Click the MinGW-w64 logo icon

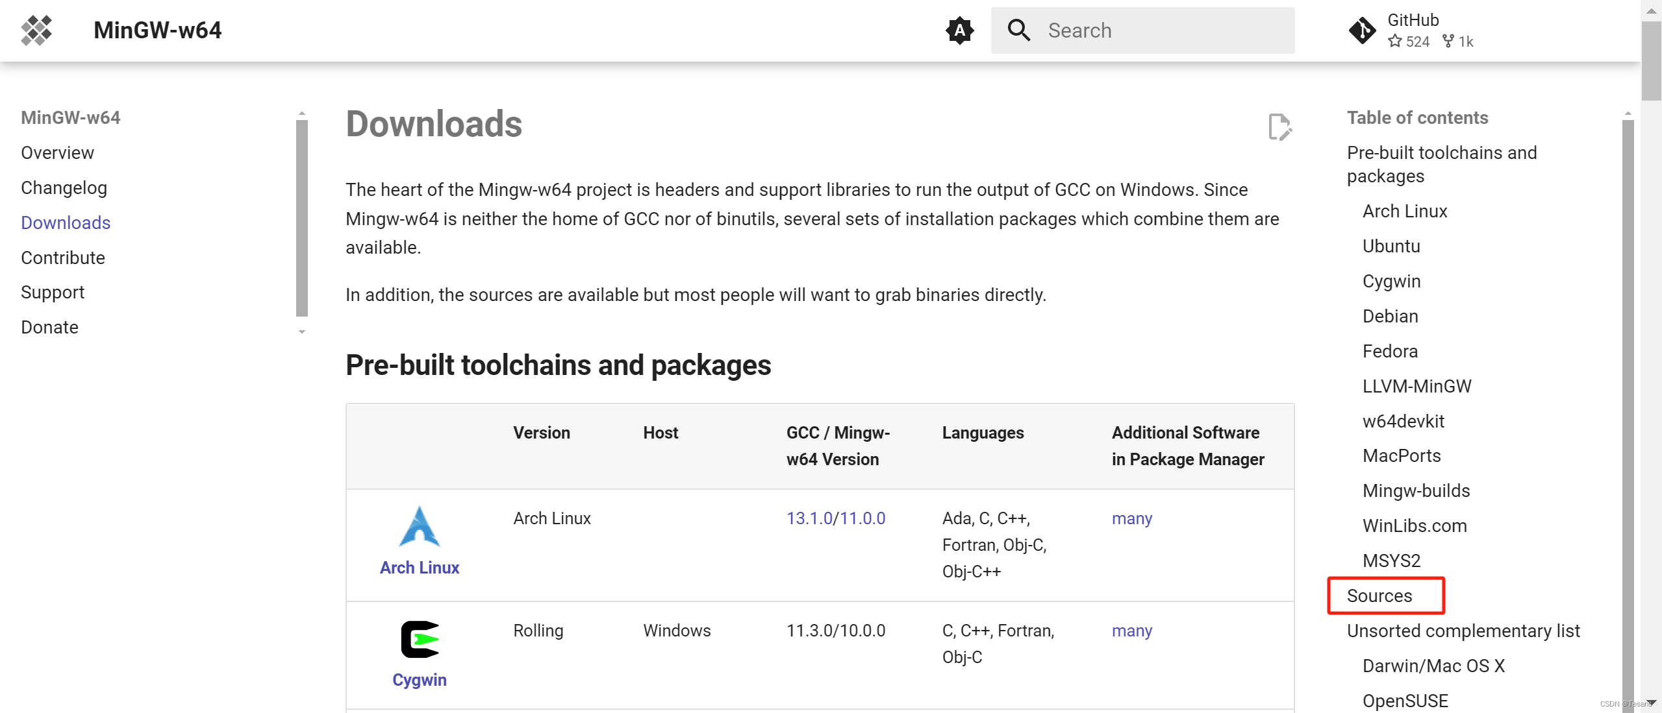tap(36, 30)
